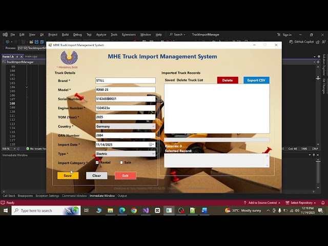The height and width of the screenshot is (246, 328).
Task: Switch to the Call Stack tab
Action: 9,196
